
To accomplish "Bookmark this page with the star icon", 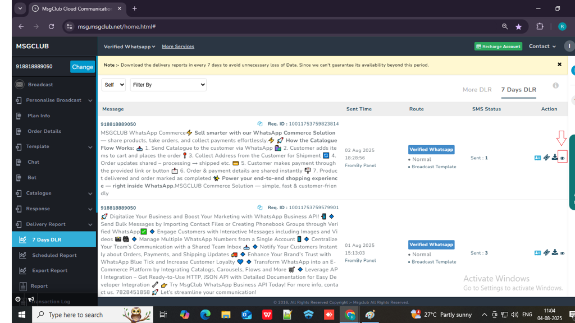I will click(518, 27).
